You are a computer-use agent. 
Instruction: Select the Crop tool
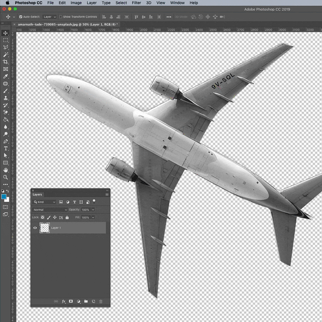6,62
